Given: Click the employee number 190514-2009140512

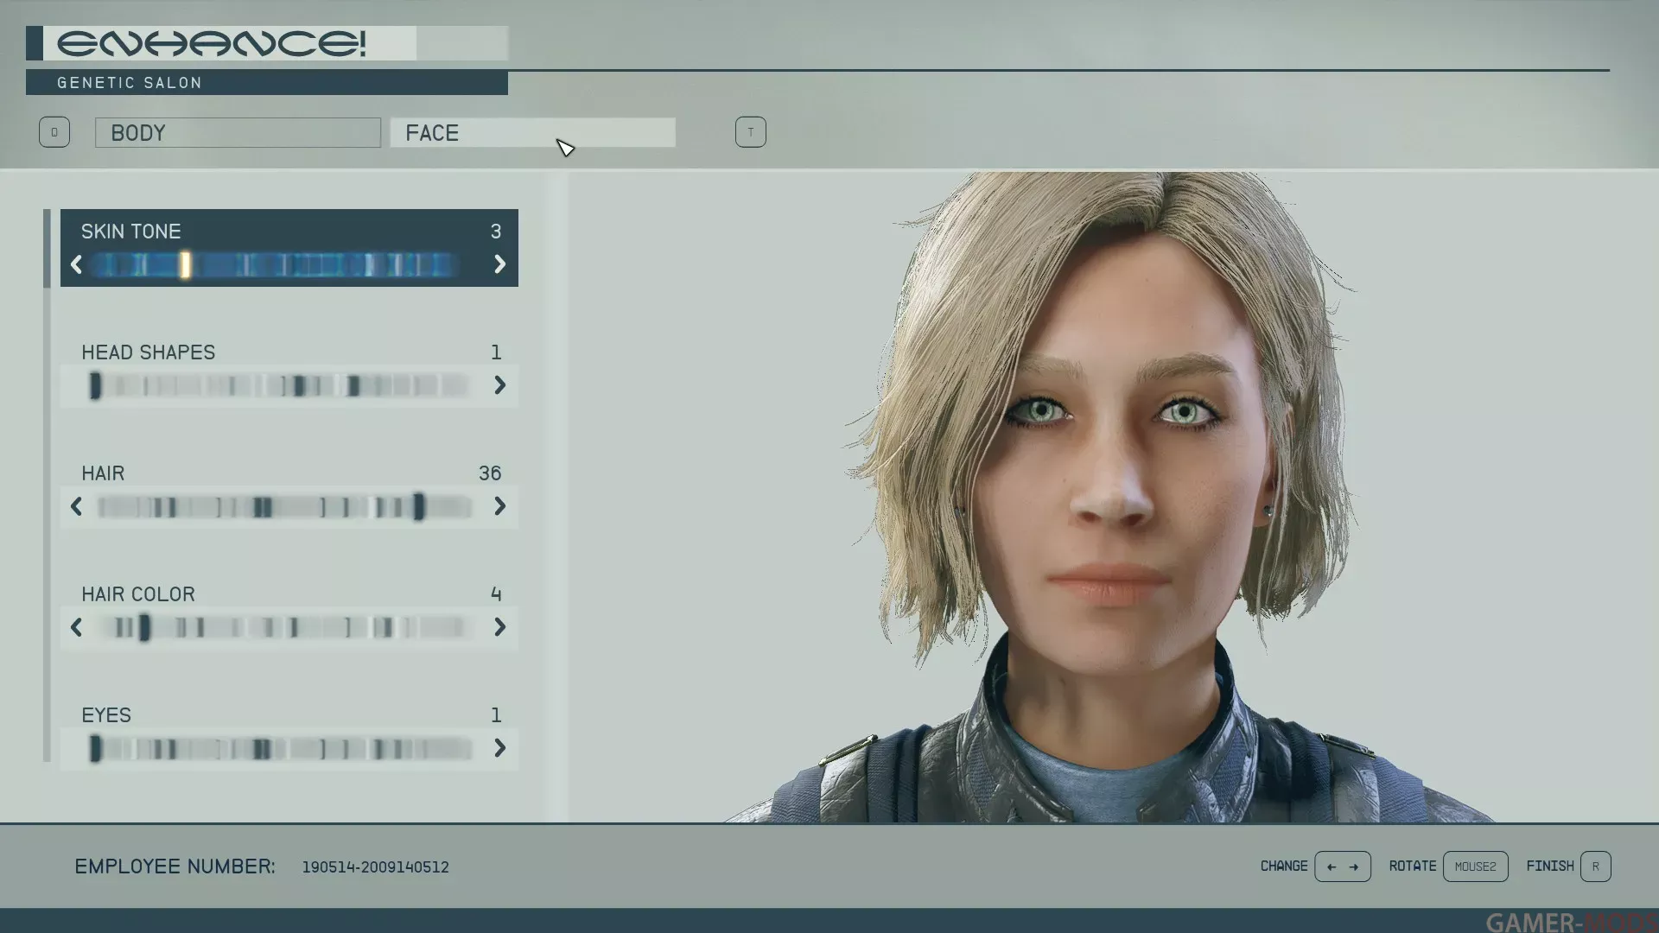Looking at the screenshot, I should (x=375, y=867).
